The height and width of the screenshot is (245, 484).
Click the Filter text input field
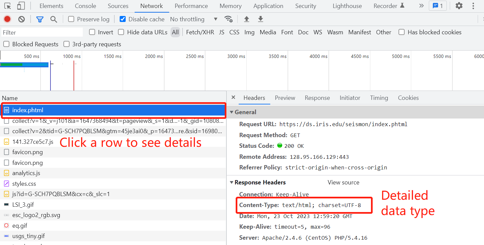point(42,32)
